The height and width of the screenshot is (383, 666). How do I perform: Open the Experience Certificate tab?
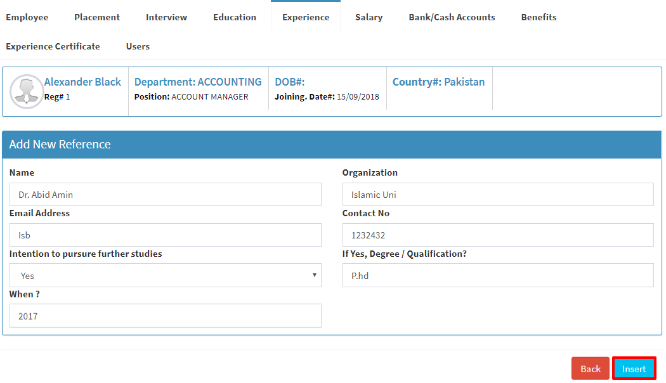tap(53, 46)
